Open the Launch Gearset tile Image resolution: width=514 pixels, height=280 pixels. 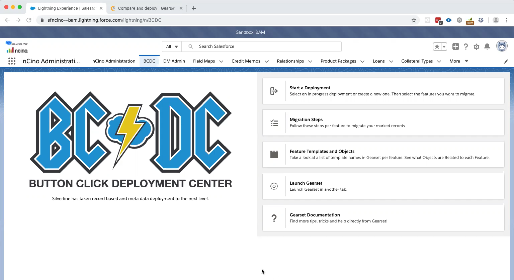tap(383, 186)
